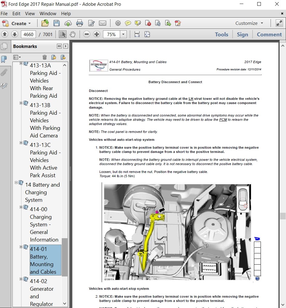The height and width of the screenshot is (308, 286).
Task: Expand the 413-13B Parking Aid bookmark
Action: click(21, 103)
